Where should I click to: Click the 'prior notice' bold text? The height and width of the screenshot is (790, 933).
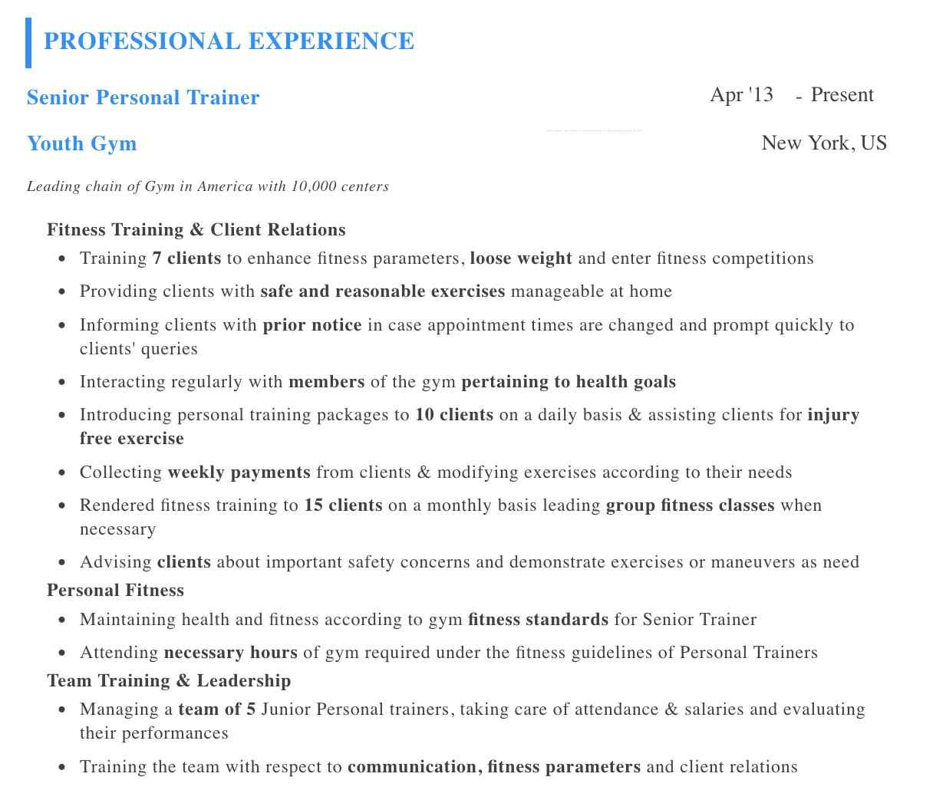coord(312,325)
